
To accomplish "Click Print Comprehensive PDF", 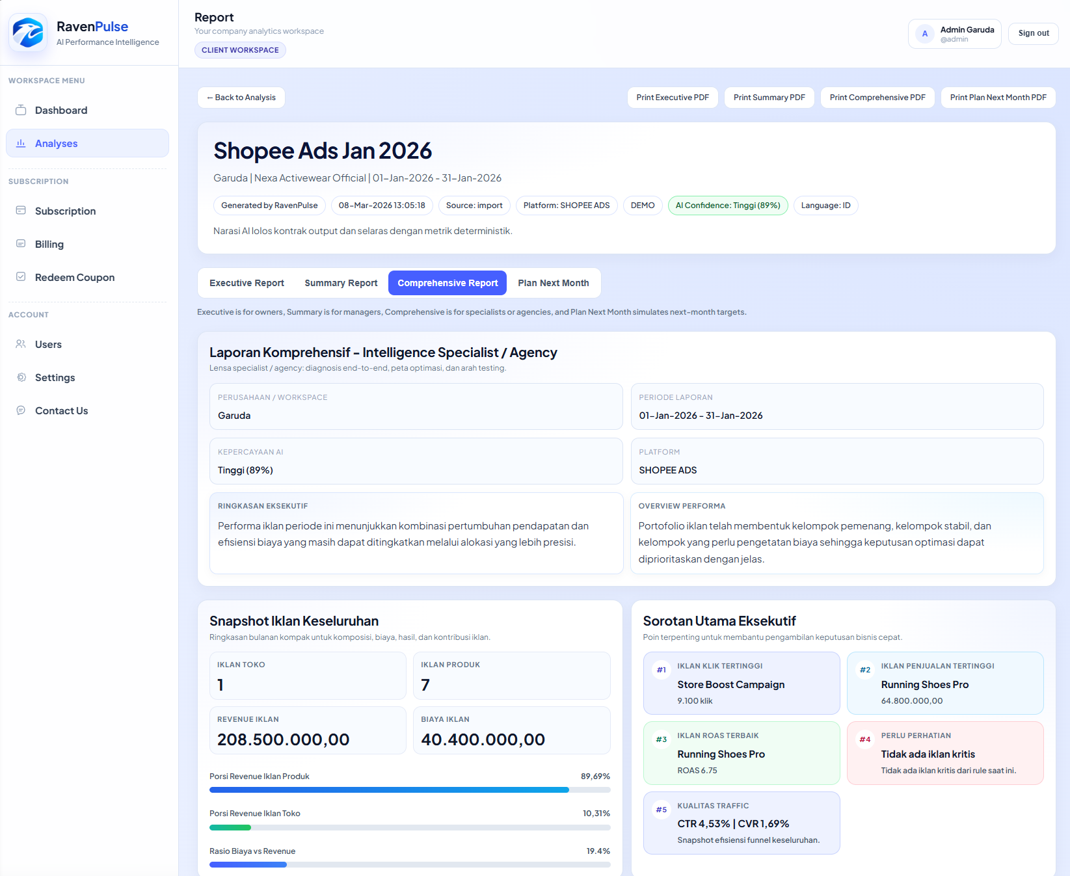I will (877, 97).
